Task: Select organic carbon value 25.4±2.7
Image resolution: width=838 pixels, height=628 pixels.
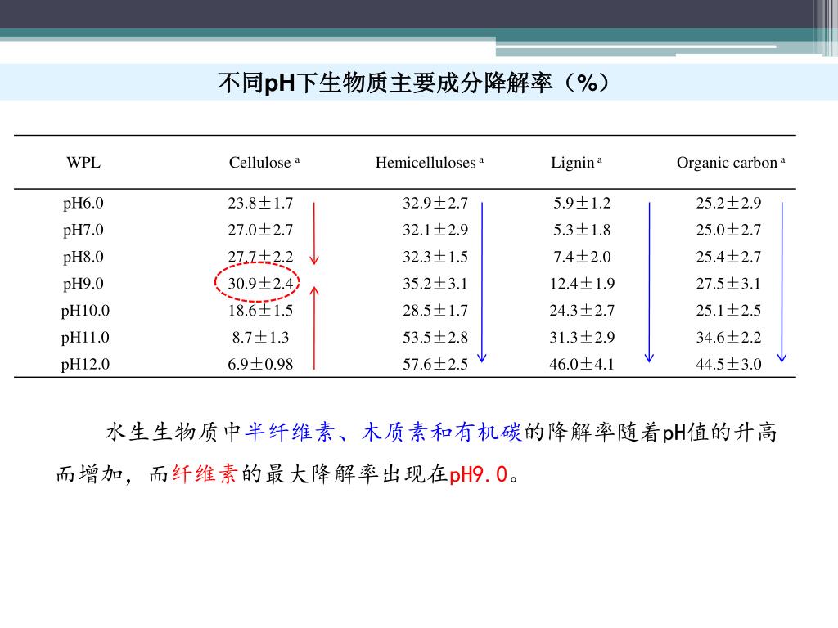Action: tap(728, 257)
